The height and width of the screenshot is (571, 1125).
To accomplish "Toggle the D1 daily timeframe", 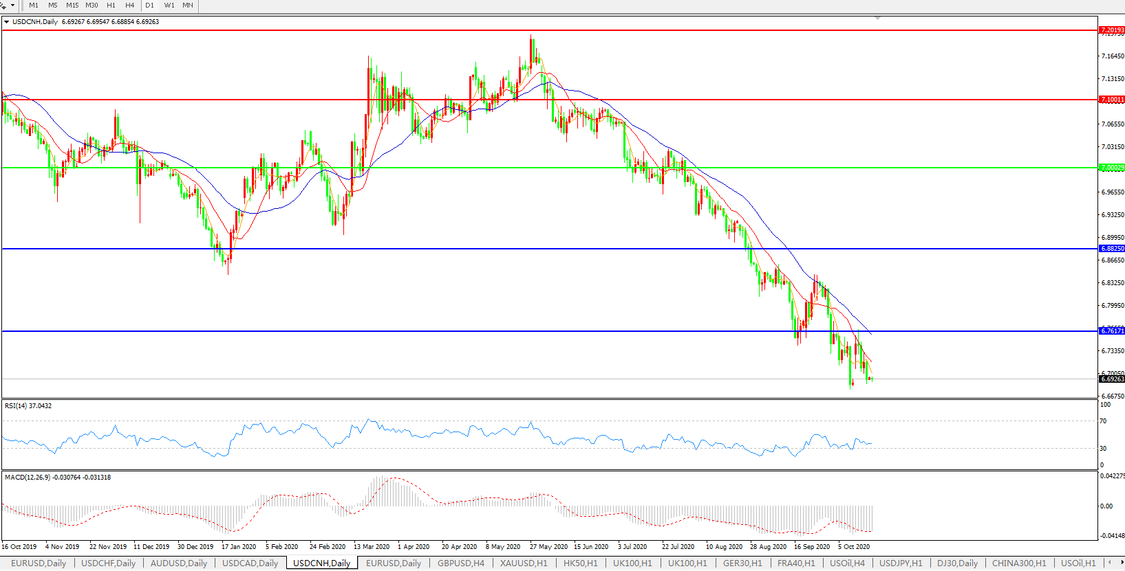I will pos(149,5).
